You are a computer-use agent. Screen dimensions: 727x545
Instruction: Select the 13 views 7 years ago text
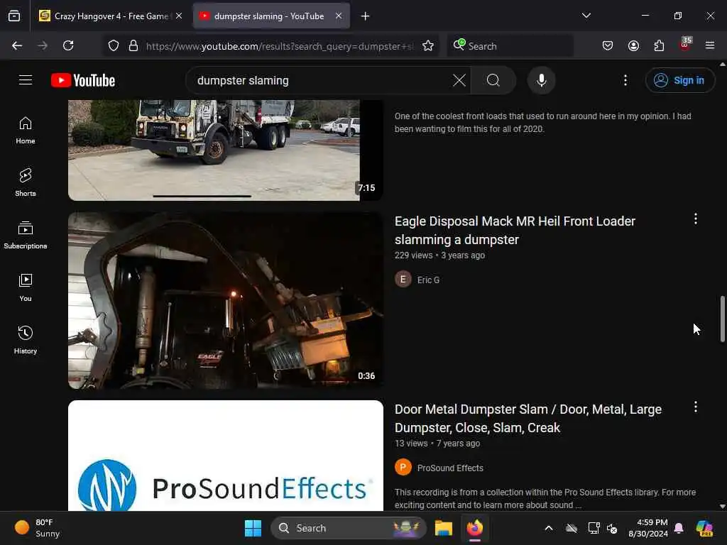[x=437, y=444]
